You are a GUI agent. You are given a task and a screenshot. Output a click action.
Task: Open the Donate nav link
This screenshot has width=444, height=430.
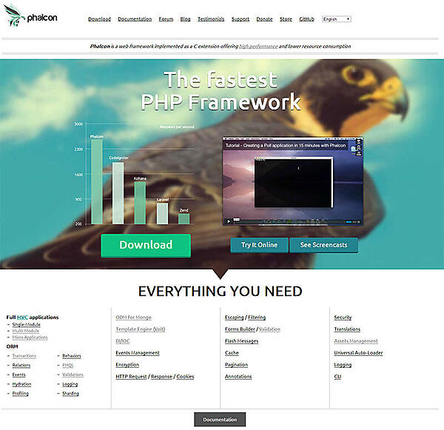coord(264,19)
